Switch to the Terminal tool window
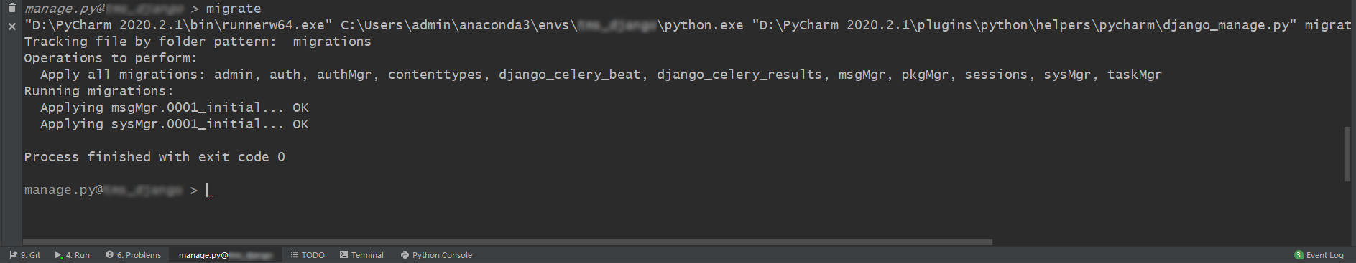This screenshot has height=263, width=1356. (x=362, y=255)
